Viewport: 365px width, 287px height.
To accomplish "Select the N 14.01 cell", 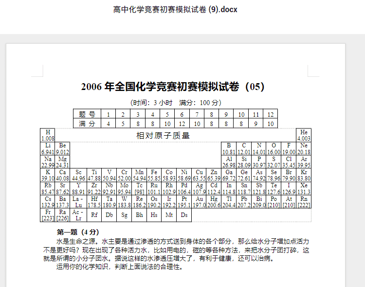I will point(259,149).
